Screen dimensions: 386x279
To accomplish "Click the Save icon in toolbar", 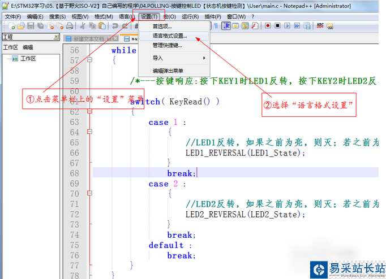I will pyautogui.click(x=31, y=26).
